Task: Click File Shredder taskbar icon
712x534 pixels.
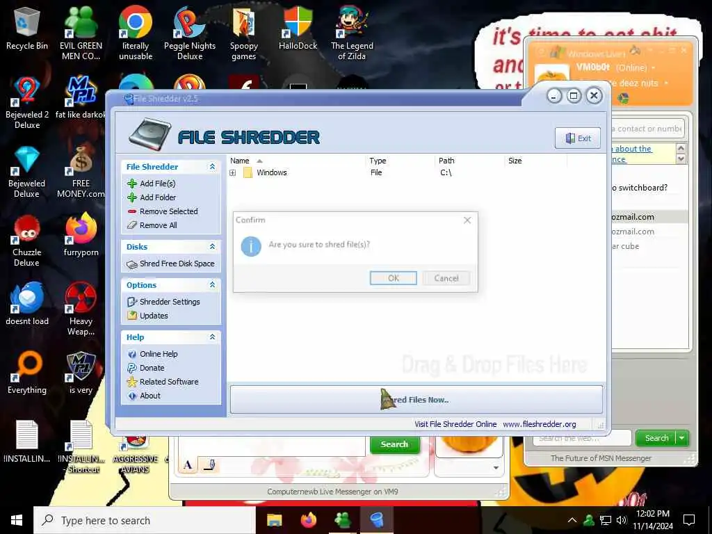Action: tap(376, 520)
